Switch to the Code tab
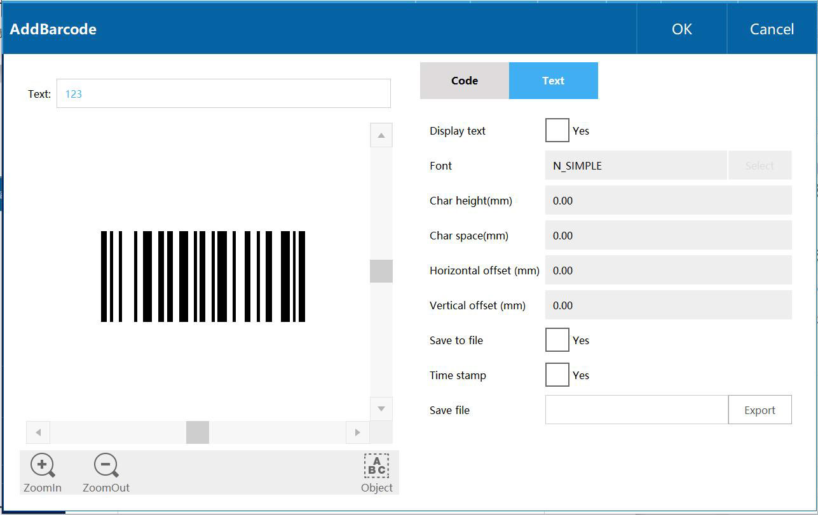This screenshot has height=515, width=818. pyautogui.click(x=465, y=81)
